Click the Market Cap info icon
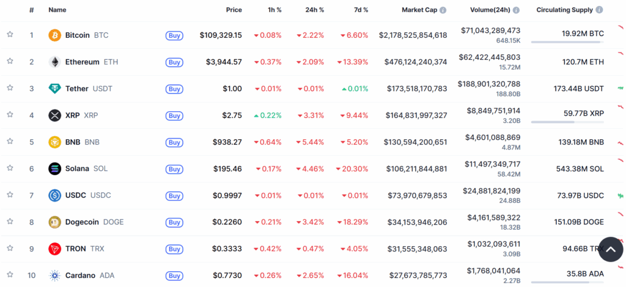Screen dimensions: 626x287 click(443, 10)
